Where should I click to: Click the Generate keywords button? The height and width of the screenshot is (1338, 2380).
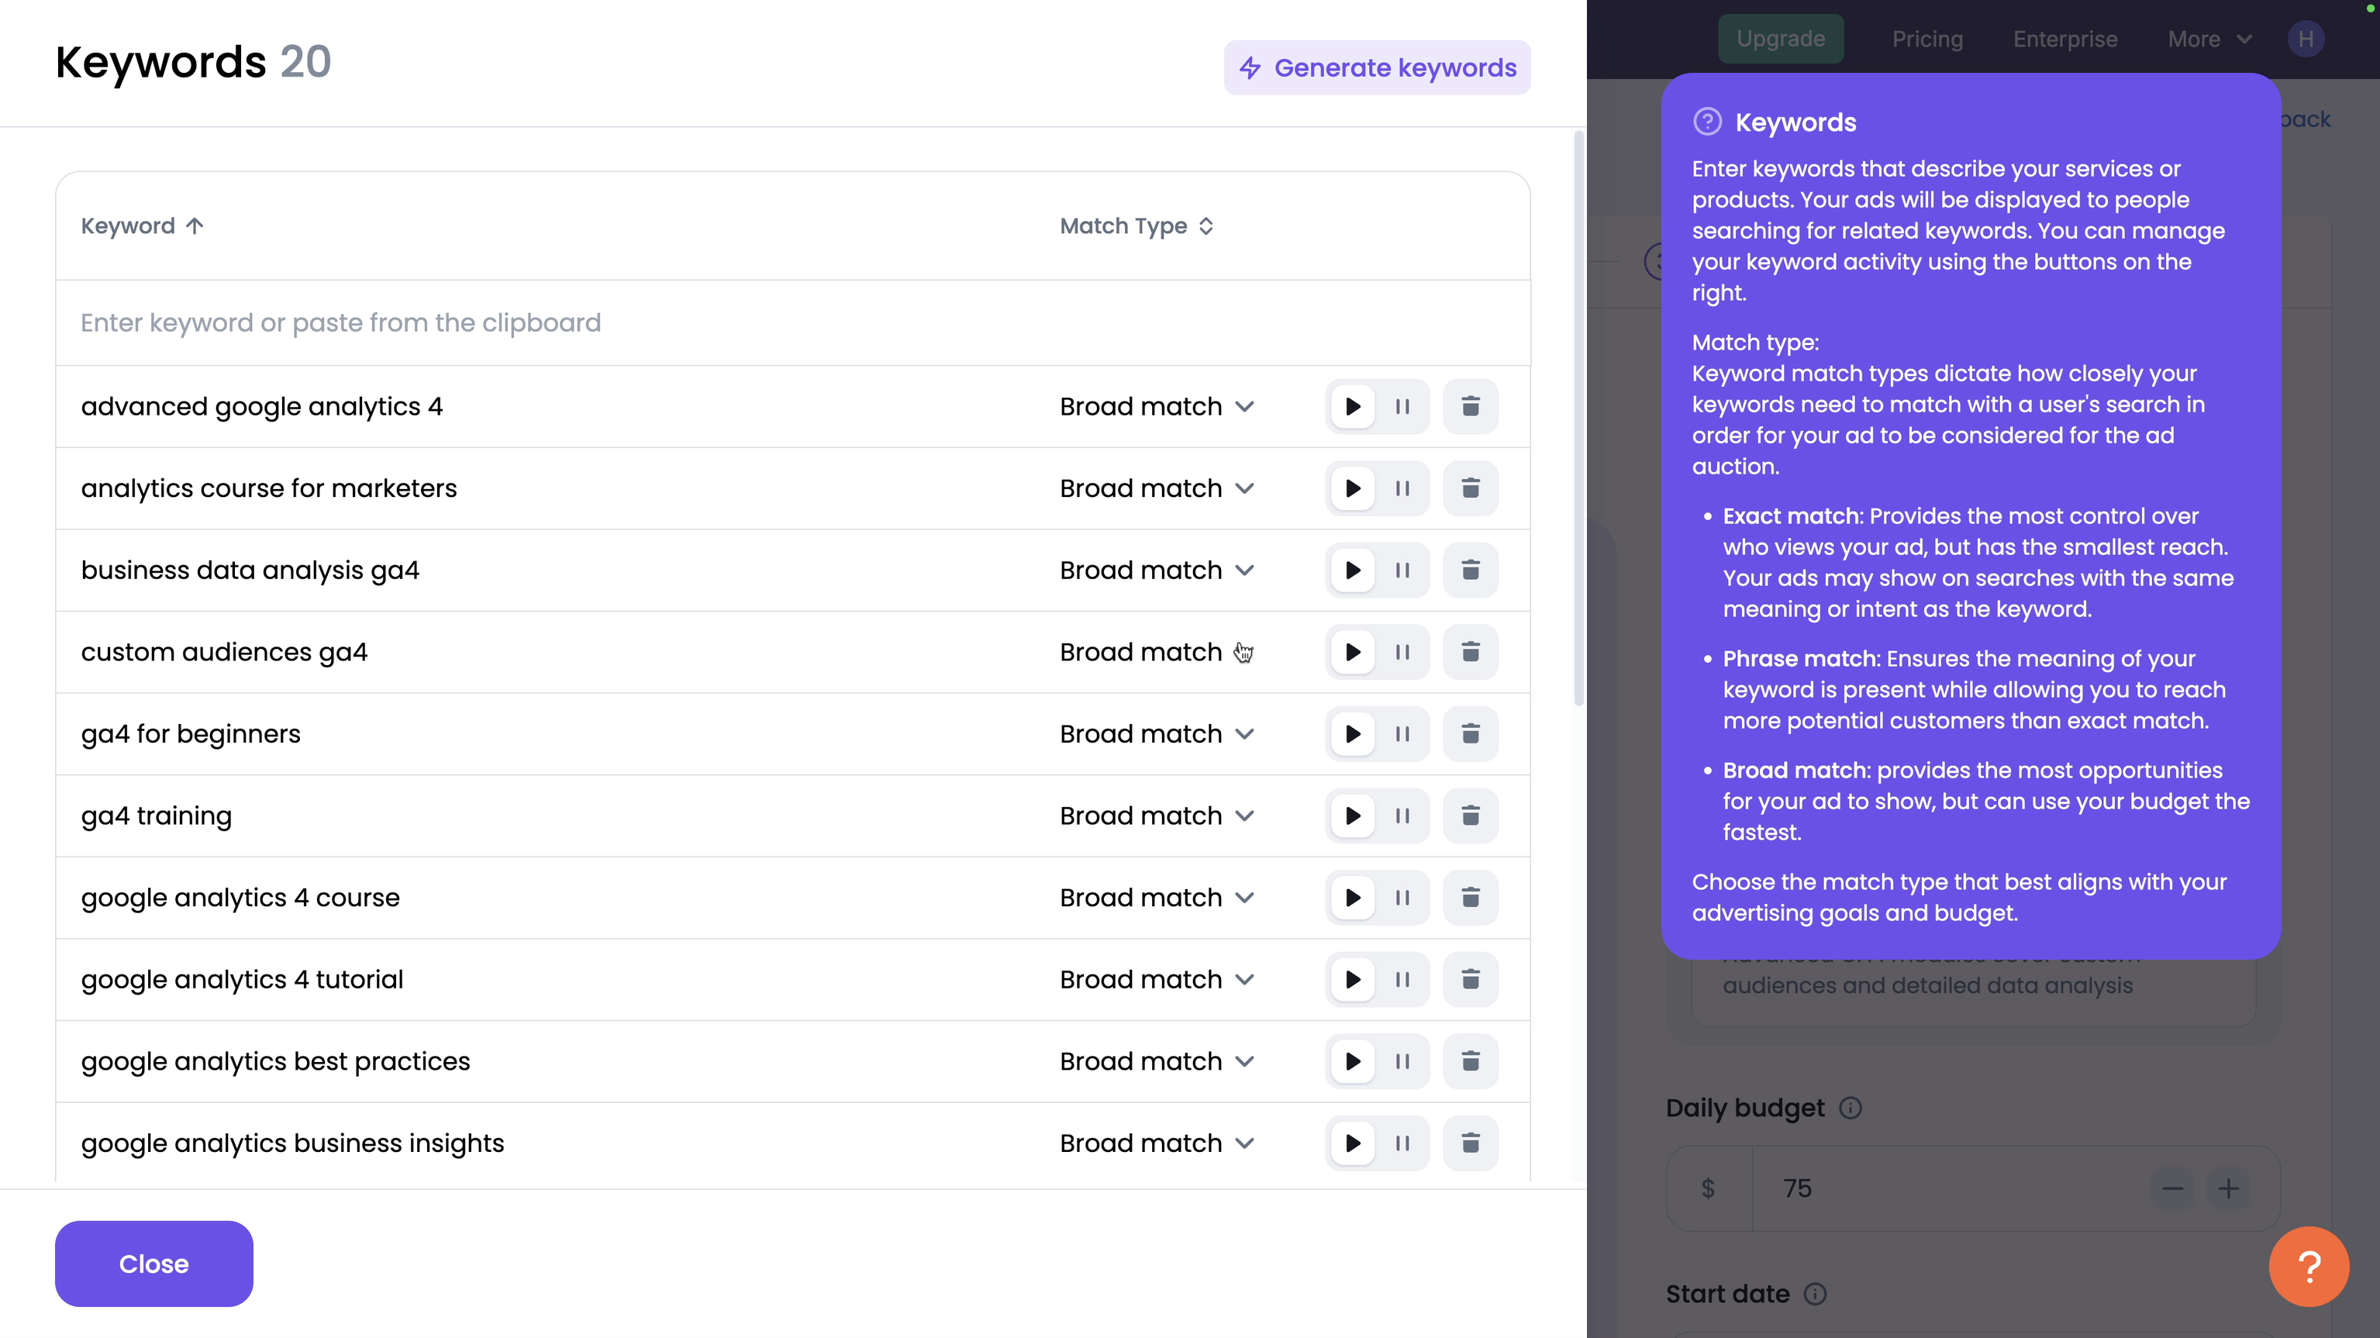click(1377, 67)
